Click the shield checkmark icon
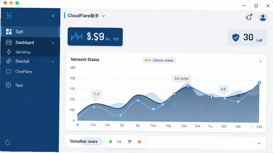 tap(236, 37)
